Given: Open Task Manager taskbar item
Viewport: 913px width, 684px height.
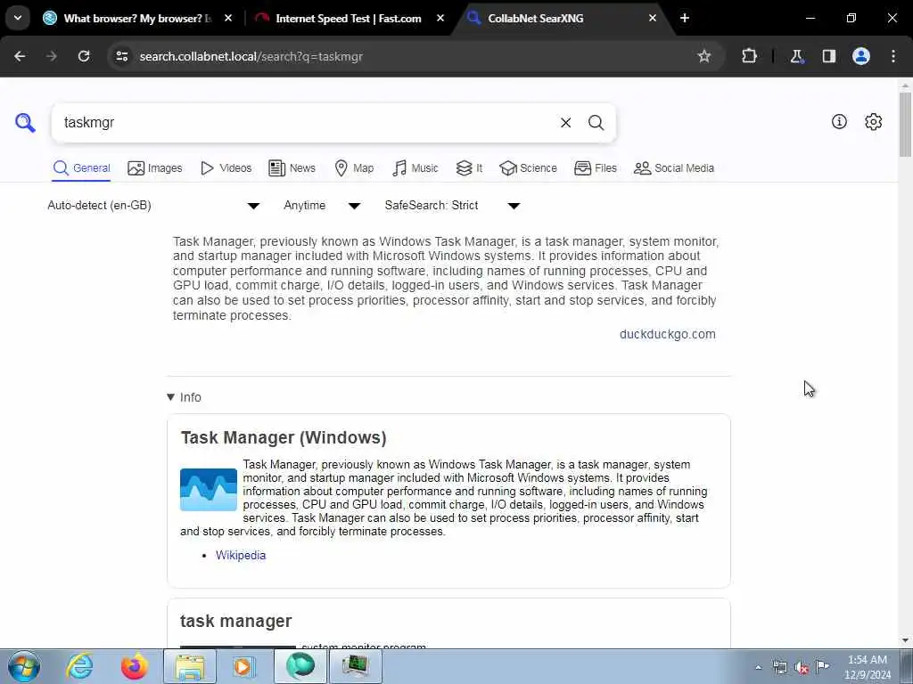Looking at the screenshot, I should click(x=356, y=666).
